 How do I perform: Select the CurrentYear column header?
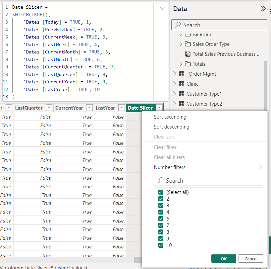tap(69, 108)
